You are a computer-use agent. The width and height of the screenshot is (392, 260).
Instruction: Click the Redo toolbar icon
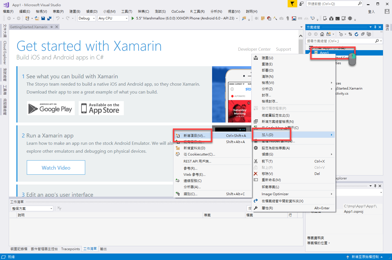click(x=68, y=18)
